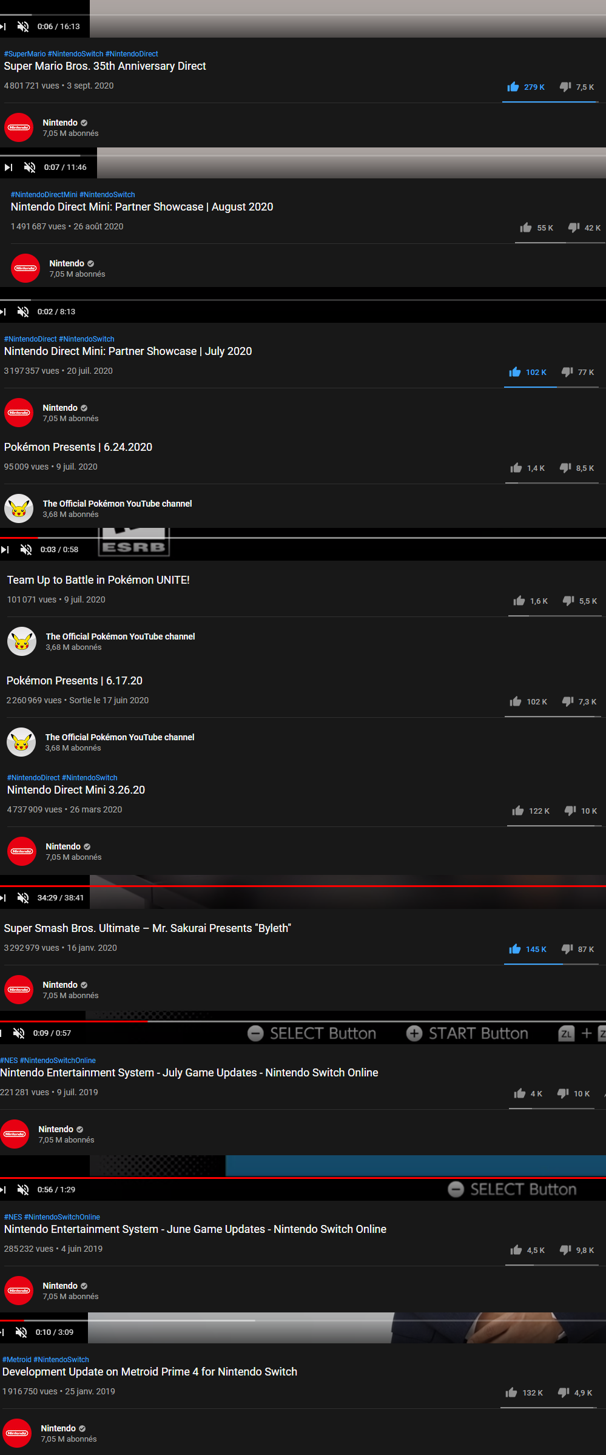Toggle mute on the 34:29 / 38:41 player
Screen dimensions: 606x1455
point(23,898)
